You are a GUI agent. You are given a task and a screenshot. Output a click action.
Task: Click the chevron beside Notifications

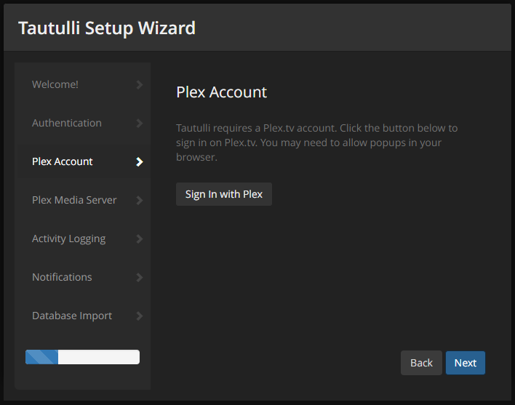coord(140,277)
